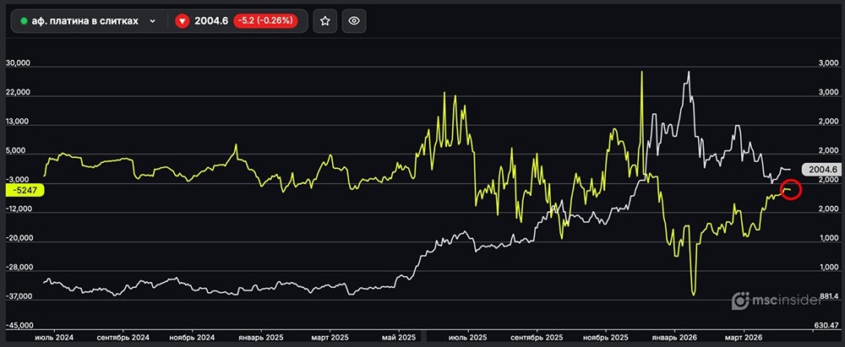Click the 'сентябрь 2024' date on the time axis

click(123, 337)
